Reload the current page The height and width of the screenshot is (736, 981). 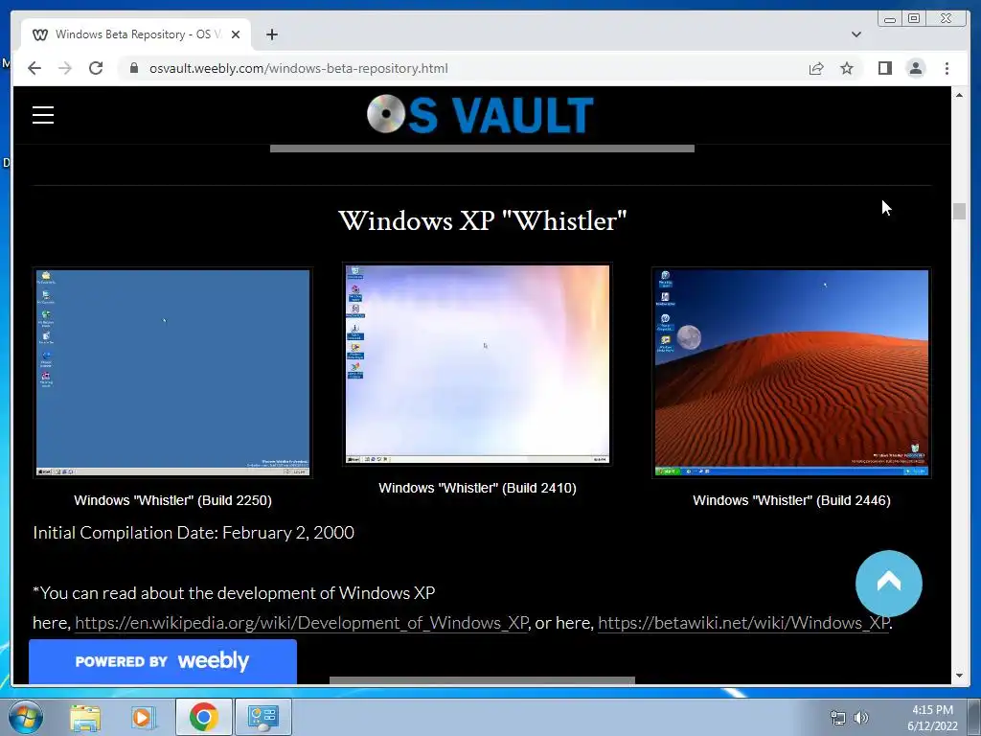pyautogui.click(x=96, y=68)
